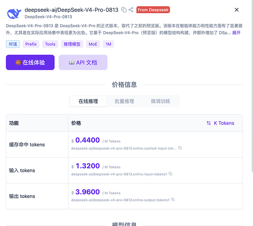Click the online.input-tokens1 ID text
This screenshot has width=253, height=226.
[119, 174]
